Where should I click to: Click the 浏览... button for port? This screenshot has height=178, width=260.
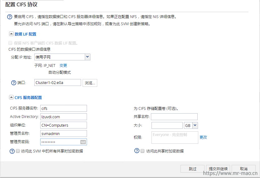point(90,83)
